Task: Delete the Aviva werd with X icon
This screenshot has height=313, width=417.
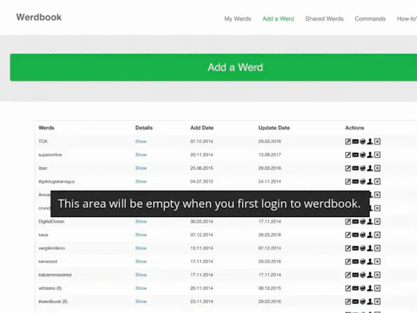Action: (377, 195)
